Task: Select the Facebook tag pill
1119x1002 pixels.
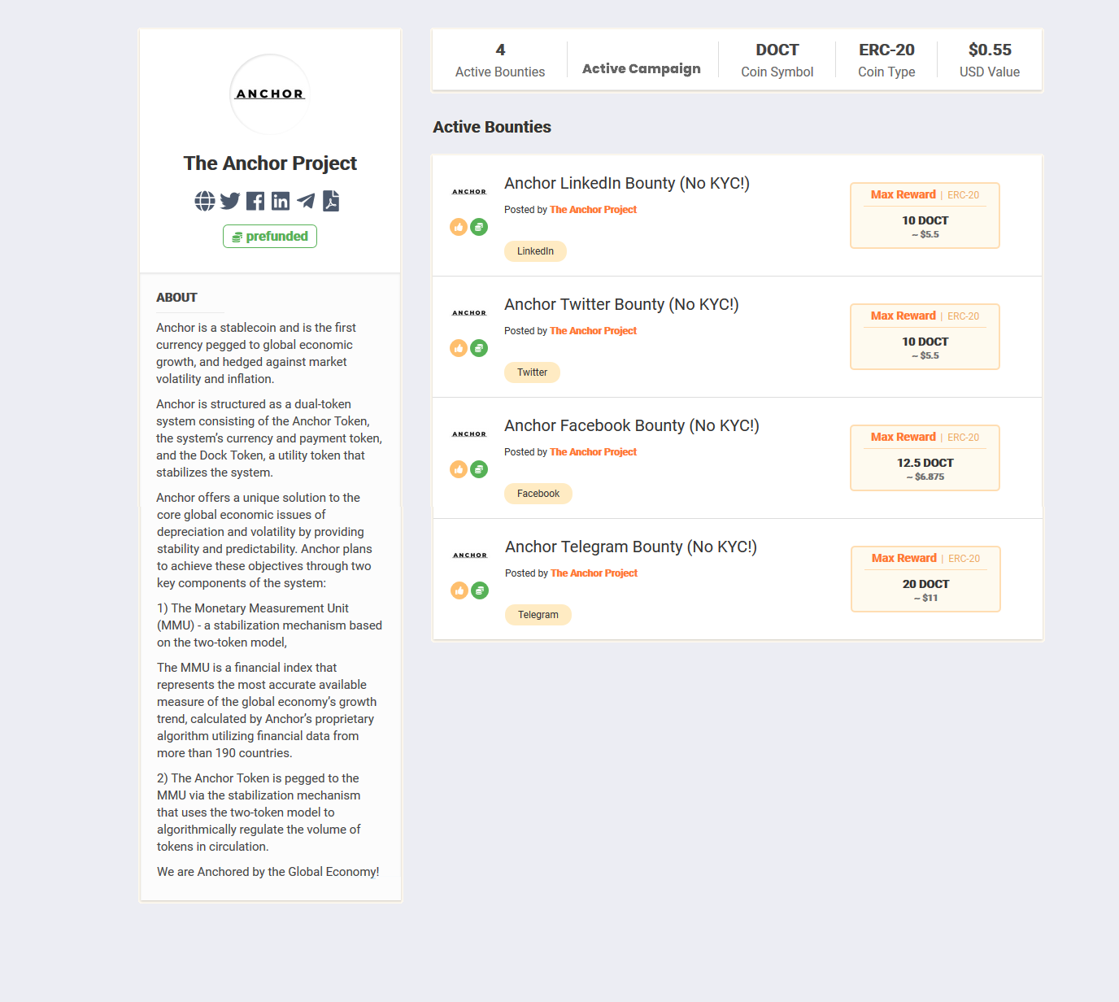Action: tap(538, 494)
